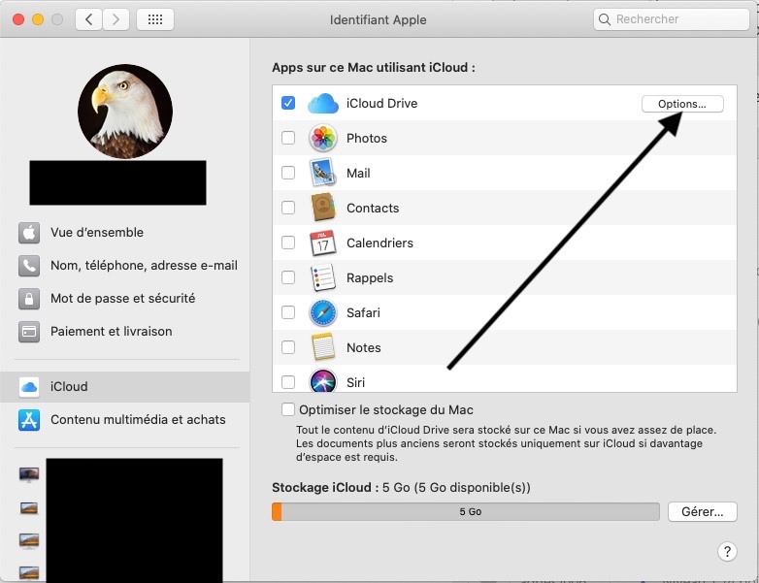Select the first Mac device icon
The width and height of the screenshot is (759, 583).
tap(29, 474)
